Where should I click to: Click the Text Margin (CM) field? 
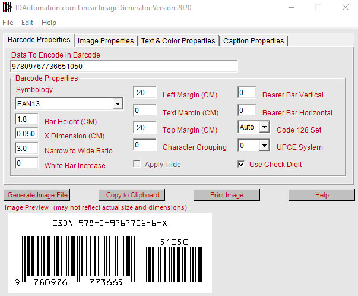[x=145, y=111]
